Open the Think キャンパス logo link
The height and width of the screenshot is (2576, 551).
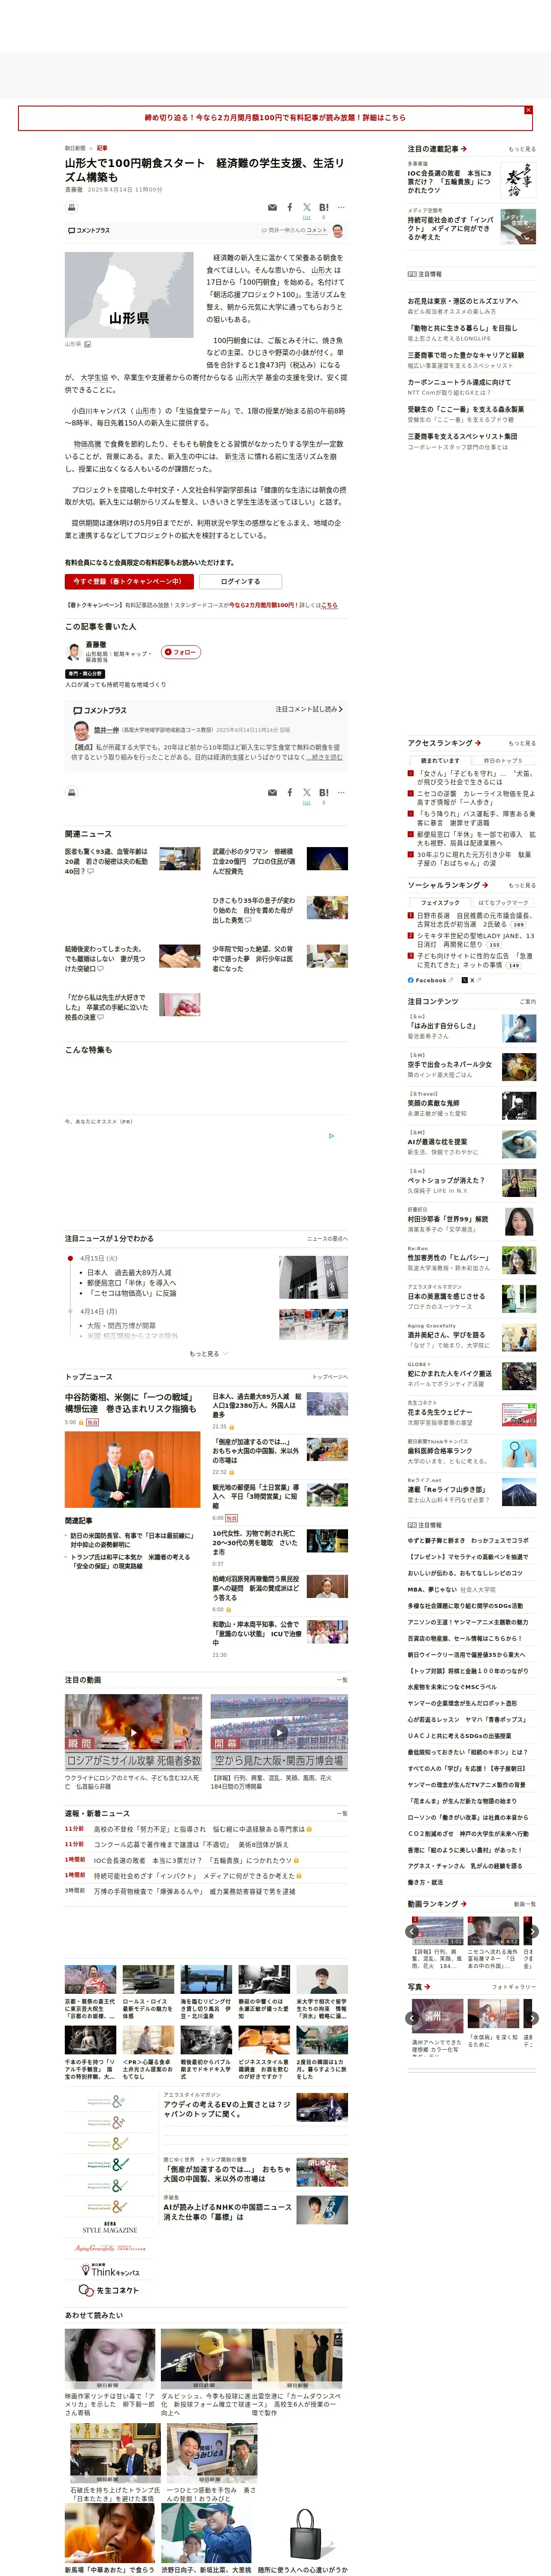tap(109, 2270)
